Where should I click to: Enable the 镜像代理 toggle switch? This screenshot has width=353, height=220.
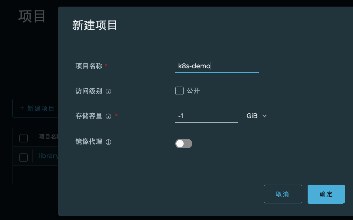click(x=184, y=143)
